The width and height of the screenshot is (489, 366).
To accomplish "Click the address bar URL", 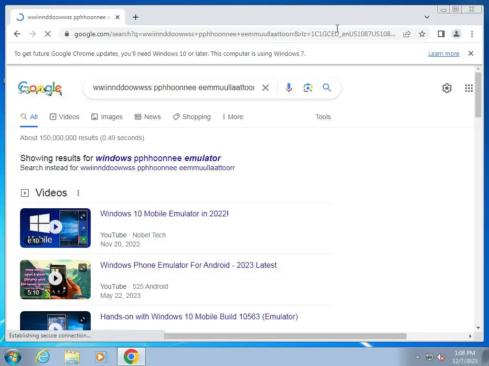I will coord(235,34).
